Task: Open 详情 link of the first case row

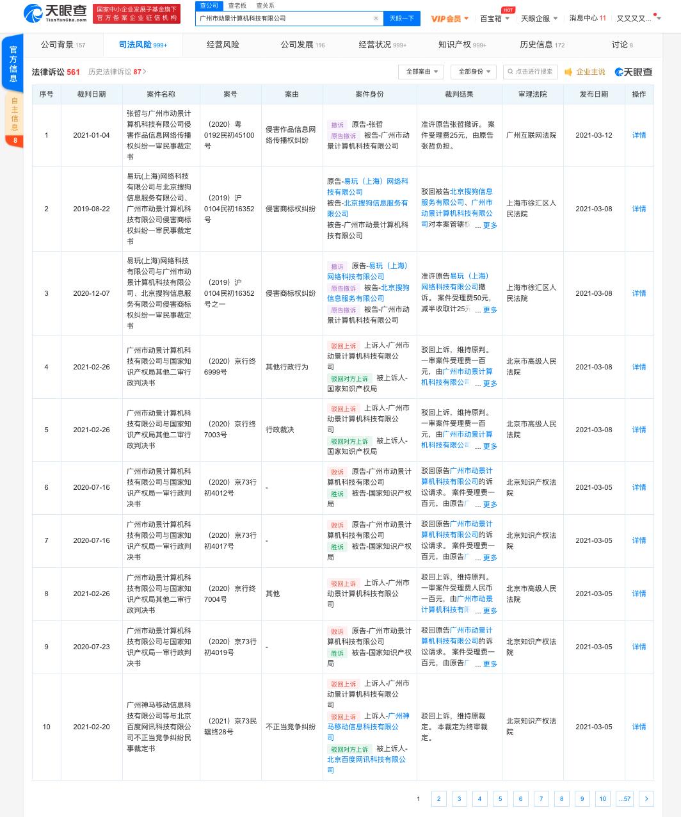Action: click(x=638, y=135)
